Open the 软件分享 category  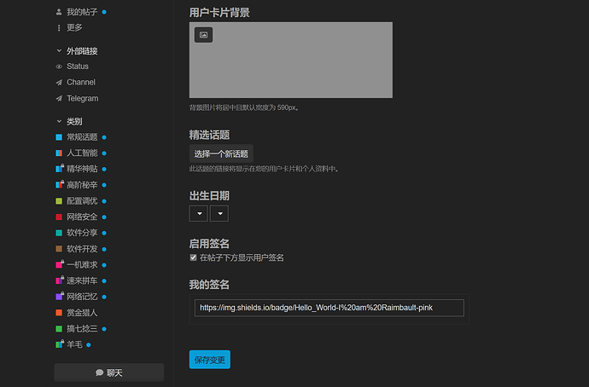click(x=82, y=233)
